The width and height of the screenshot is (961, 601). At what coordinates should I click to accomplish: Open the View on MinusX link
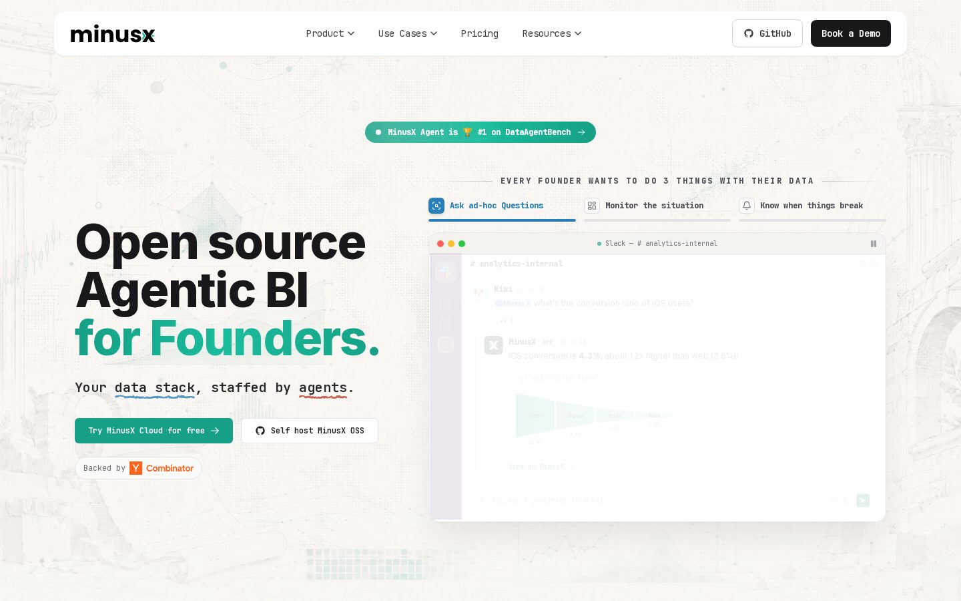point(541,466)
